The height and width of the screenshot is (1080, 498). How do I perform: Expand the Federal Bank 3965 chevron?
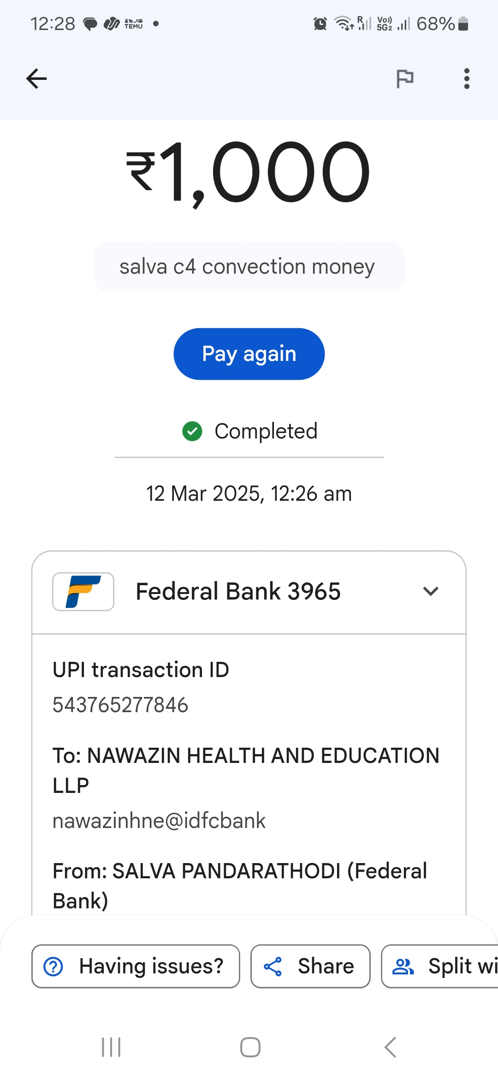(431, 591)
